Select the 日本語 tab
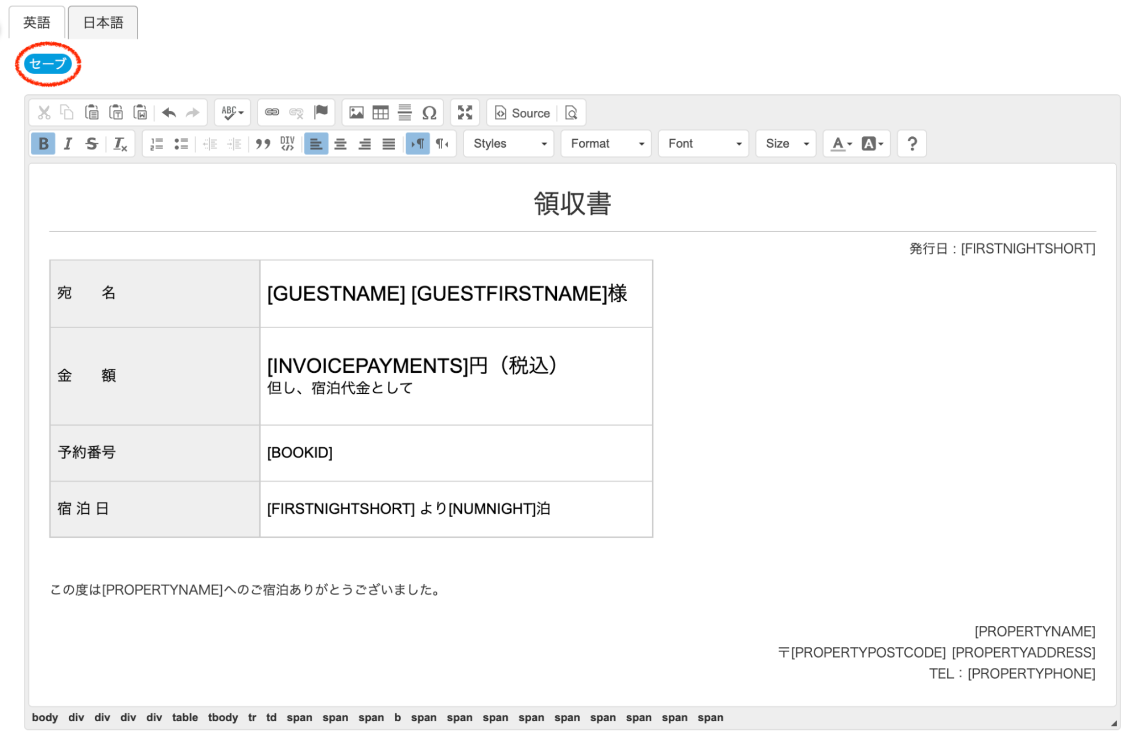The image size is (1137, 744). 103,23
